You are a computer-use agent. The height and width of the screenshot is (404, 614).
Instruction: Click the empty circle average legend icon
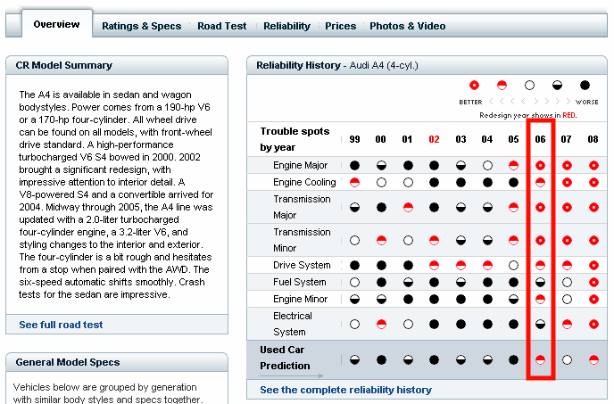click(x=529, y=86)
